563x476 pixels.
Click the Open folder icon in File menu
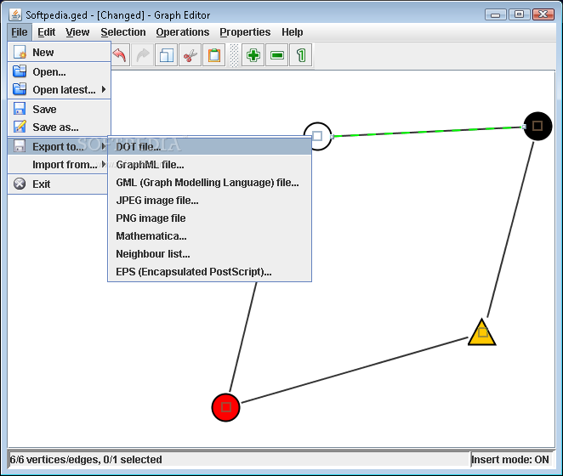[x=20, y=71]
